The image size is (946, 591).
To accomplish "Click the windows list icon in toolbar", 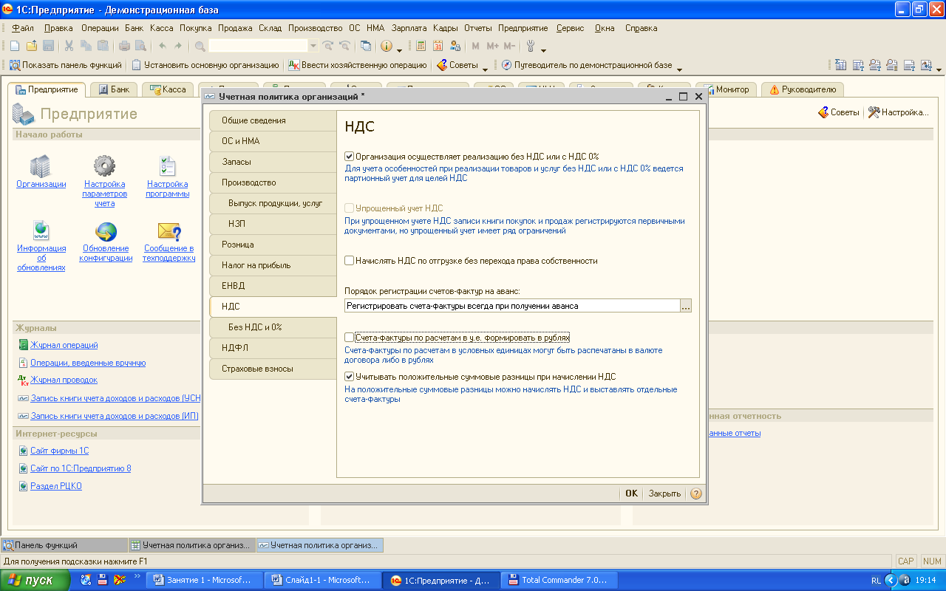I will pos(366,46).
